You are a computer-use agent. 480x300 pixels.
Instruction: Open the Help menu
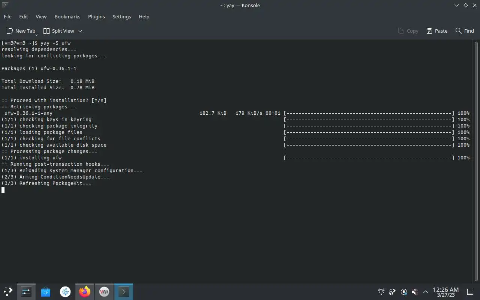[144, 16]
